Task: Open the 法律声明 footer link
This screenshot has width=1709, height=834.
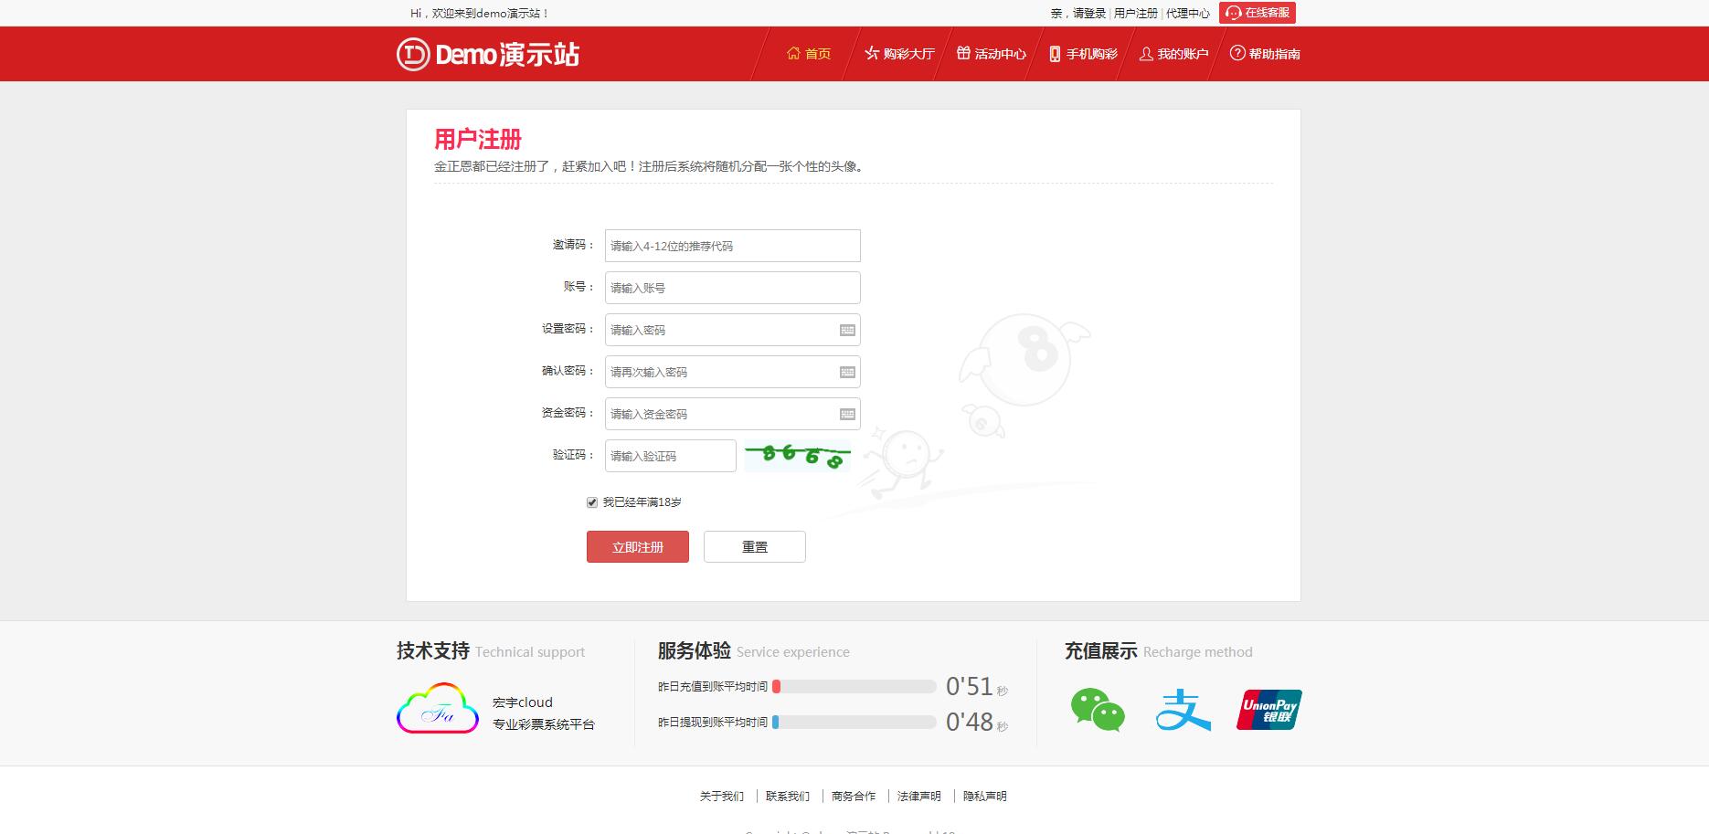Action: [x=919, y=797]
